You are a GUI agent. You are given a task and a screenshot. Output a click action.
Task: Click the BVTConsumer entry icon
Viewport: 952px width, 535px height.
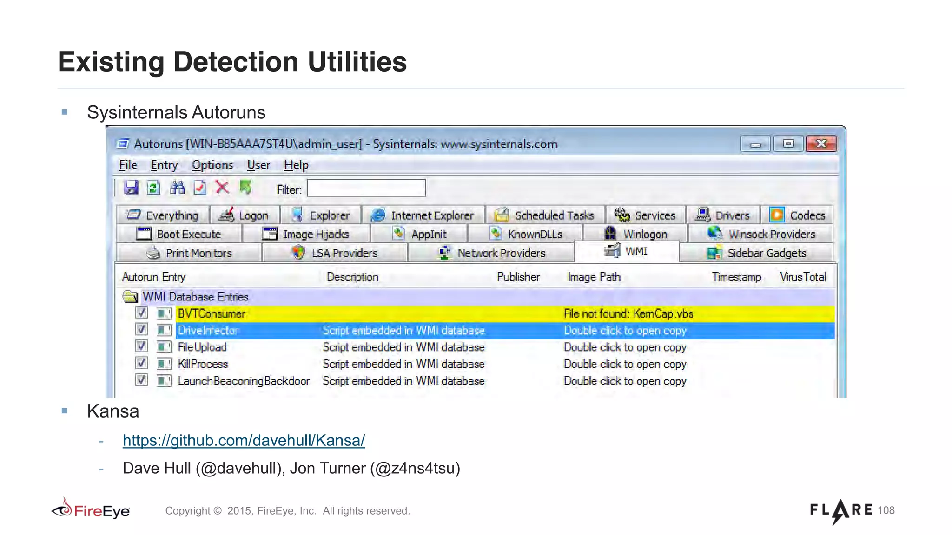click(x=164, y=313)
